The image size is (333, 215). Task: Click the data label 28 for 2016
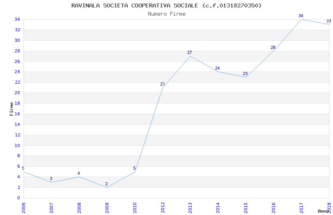tap(273, 47)
